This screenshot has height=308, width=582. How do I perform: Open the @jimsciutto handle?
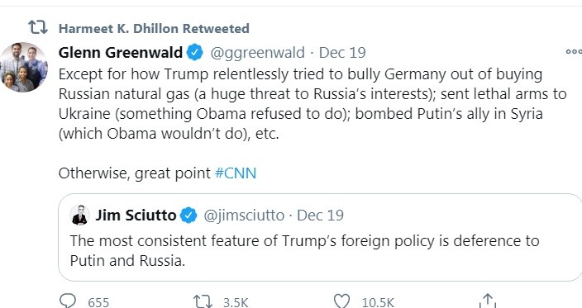click(244, 216)
